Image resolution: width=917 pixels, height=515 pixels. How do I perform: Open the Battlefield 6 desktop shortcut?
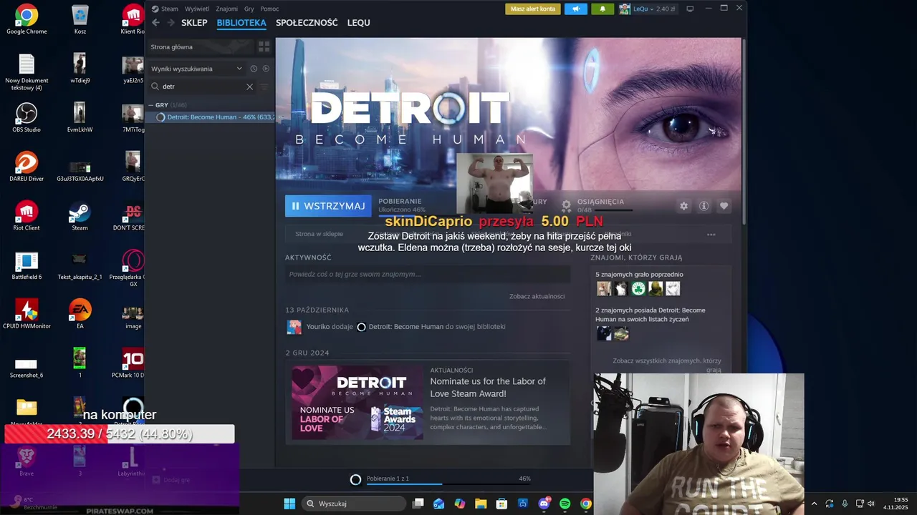click(x=27, y=265)
